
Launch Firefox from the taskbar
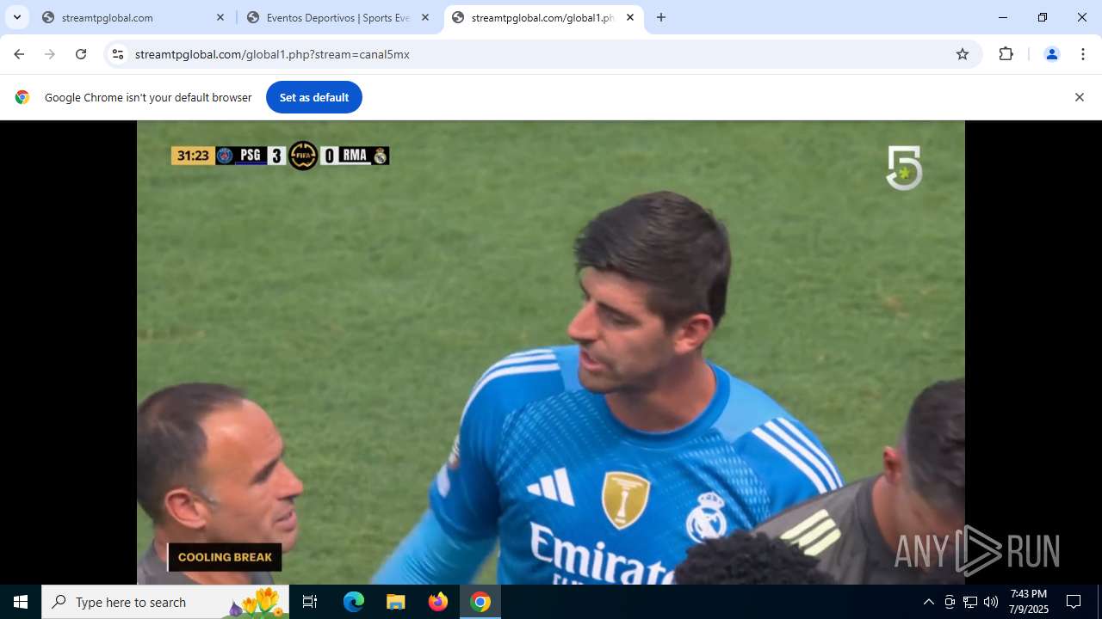tap(438, 602)
